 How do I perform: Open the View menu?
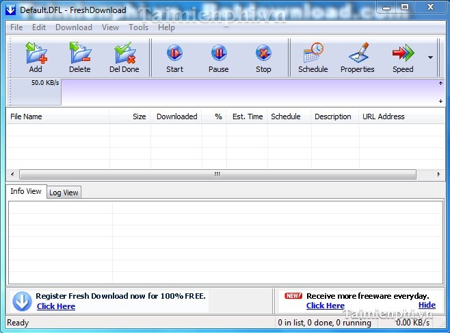pos(110,27)
